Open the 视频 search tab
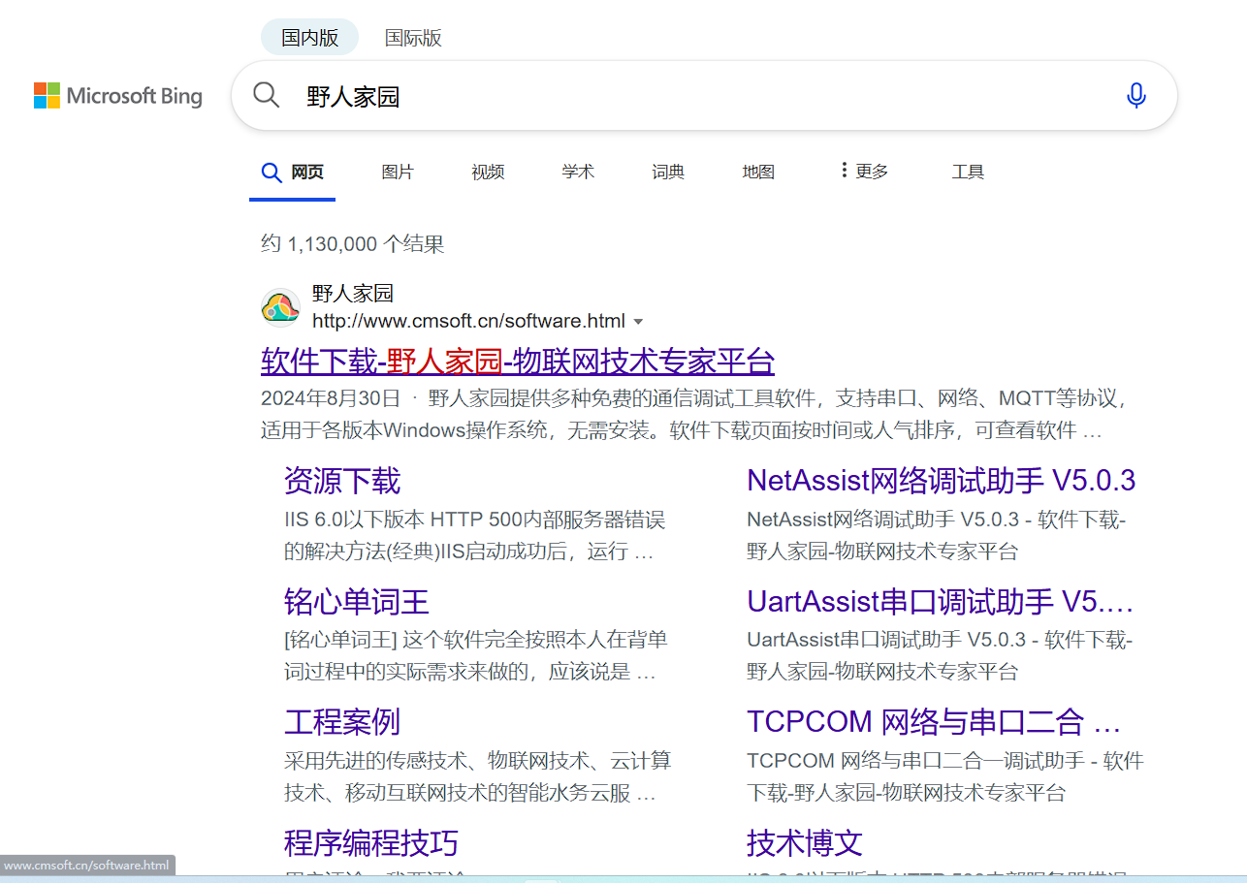Viewport: 1247px width, 883px height. coord(488,173)
